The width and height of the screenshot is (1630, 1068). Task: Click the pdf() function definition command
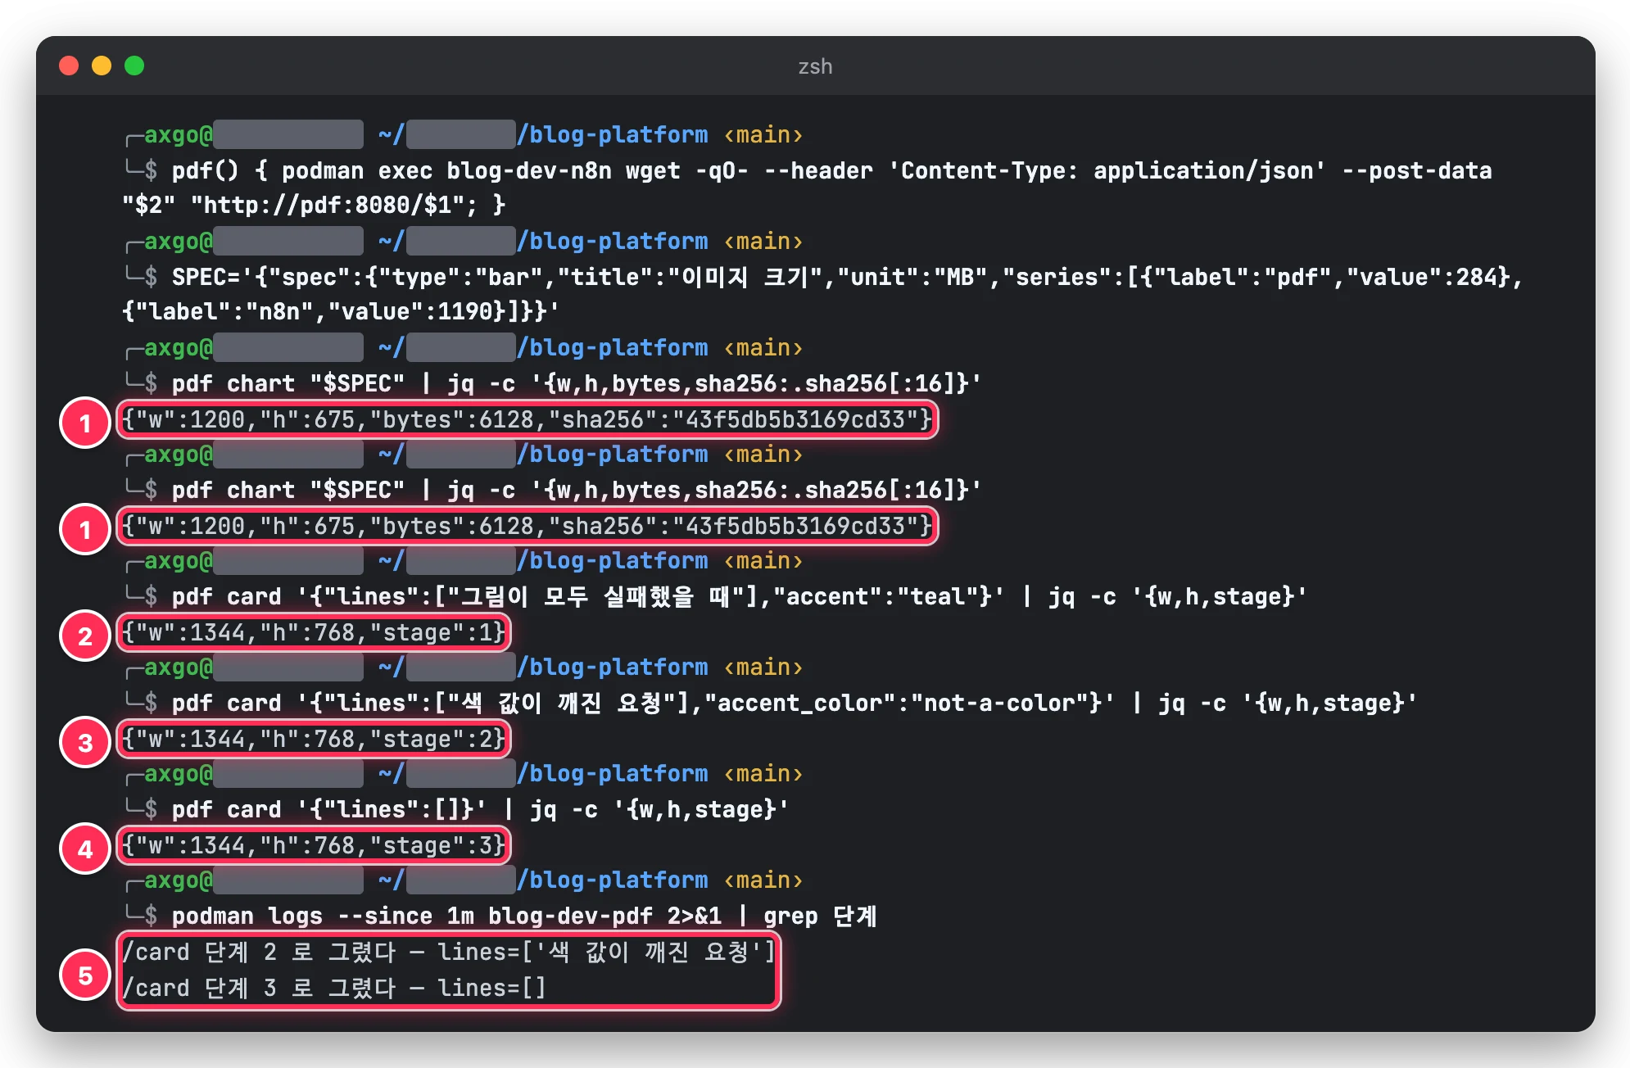pos(807,188)
